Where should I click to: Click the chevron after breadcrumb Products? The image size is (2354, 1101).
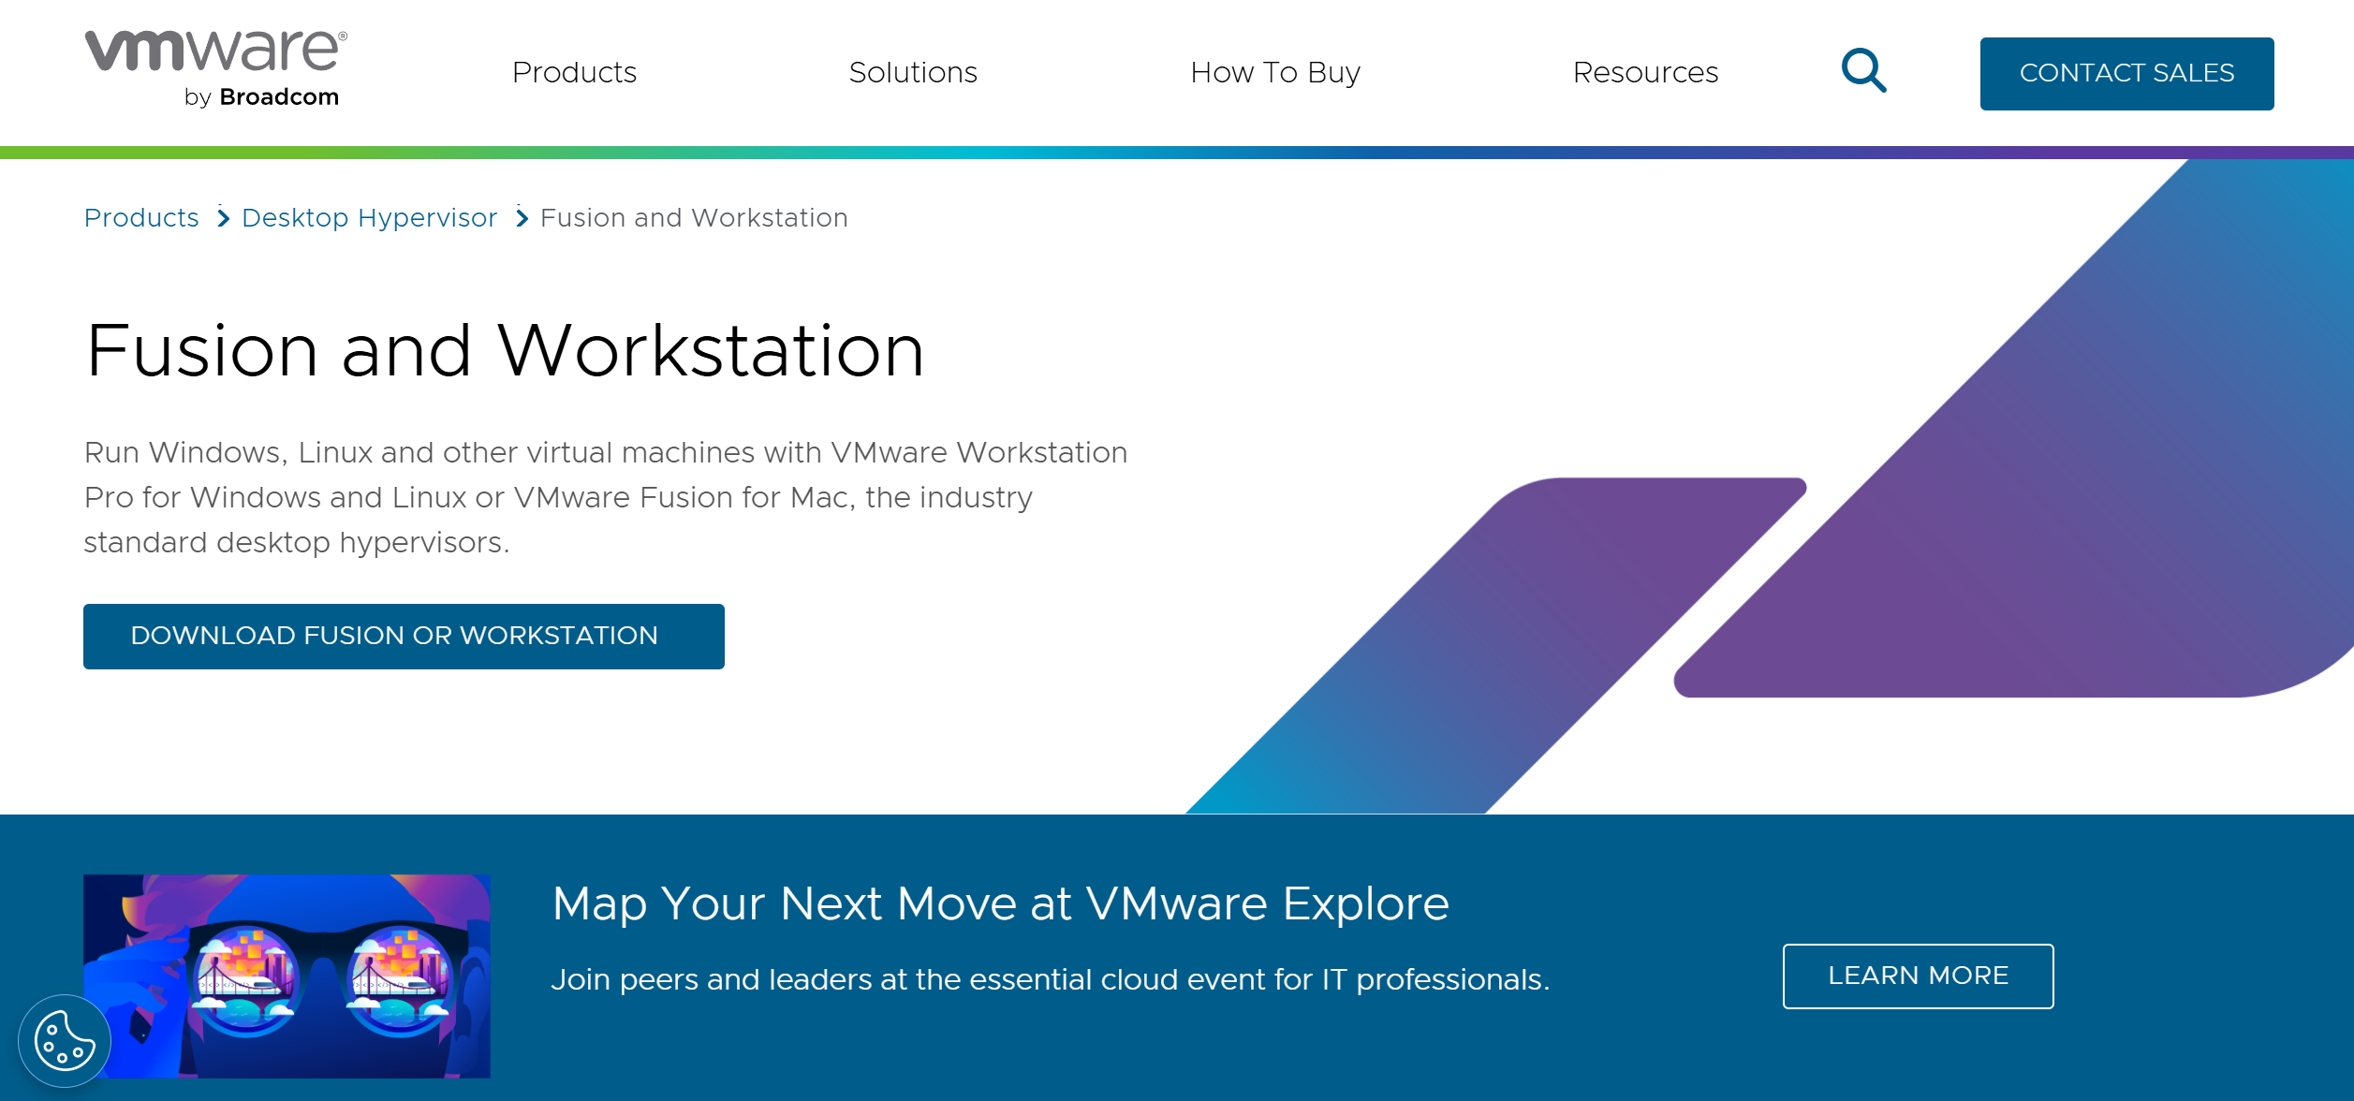(223, 218)
